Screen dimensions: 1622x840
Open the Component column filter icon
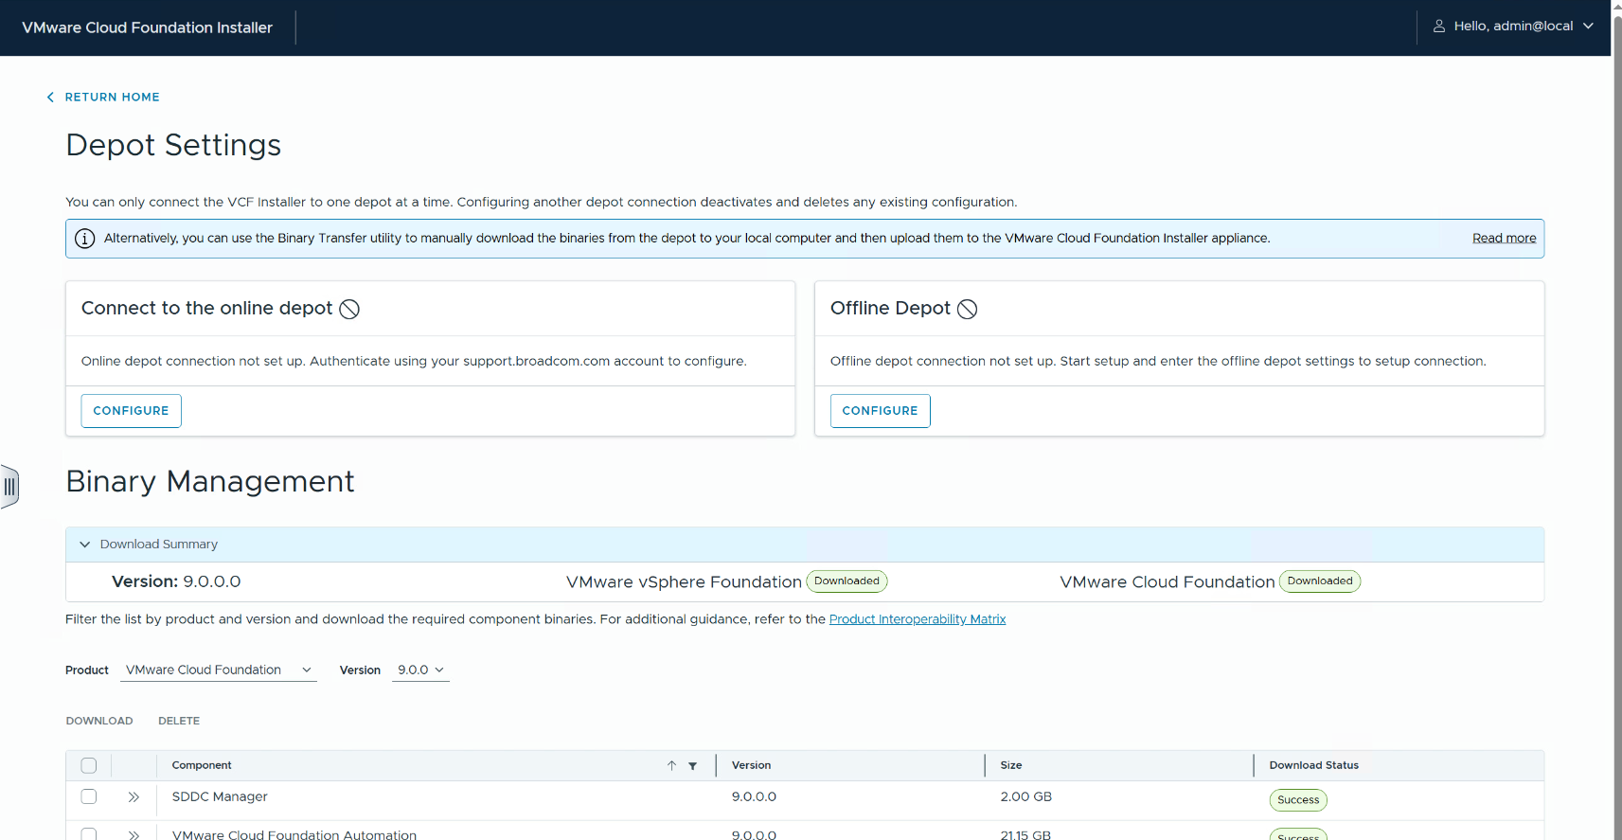[x=692, y=766]
